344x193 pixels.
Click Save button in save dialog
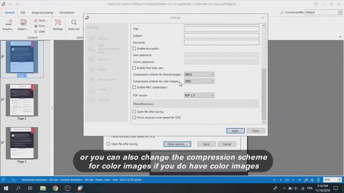click(x=206, y=144)
